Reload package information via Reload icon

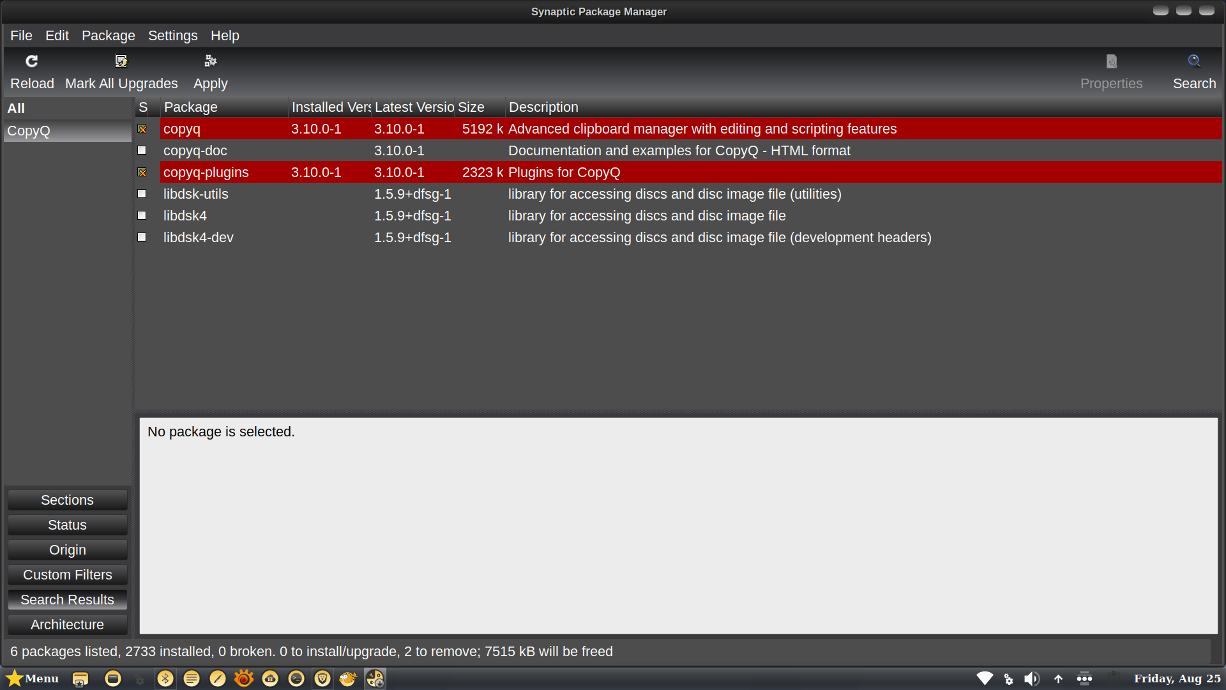point(32,61)
